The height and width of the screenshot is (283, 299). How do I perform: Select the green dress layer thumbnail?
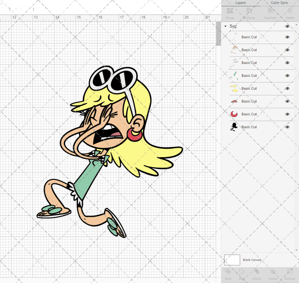click(x=234, y=76)
